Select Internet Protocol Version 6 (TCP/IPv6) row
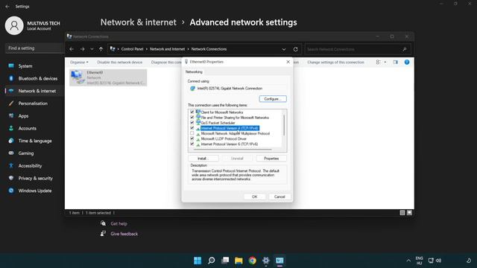 (x=230, y=144)
